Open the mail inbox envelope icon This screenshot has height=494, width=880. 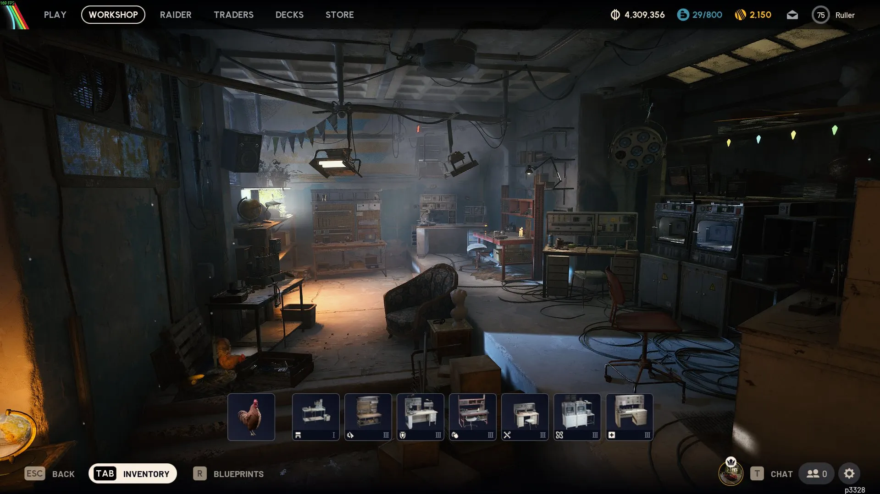point(792,15)
